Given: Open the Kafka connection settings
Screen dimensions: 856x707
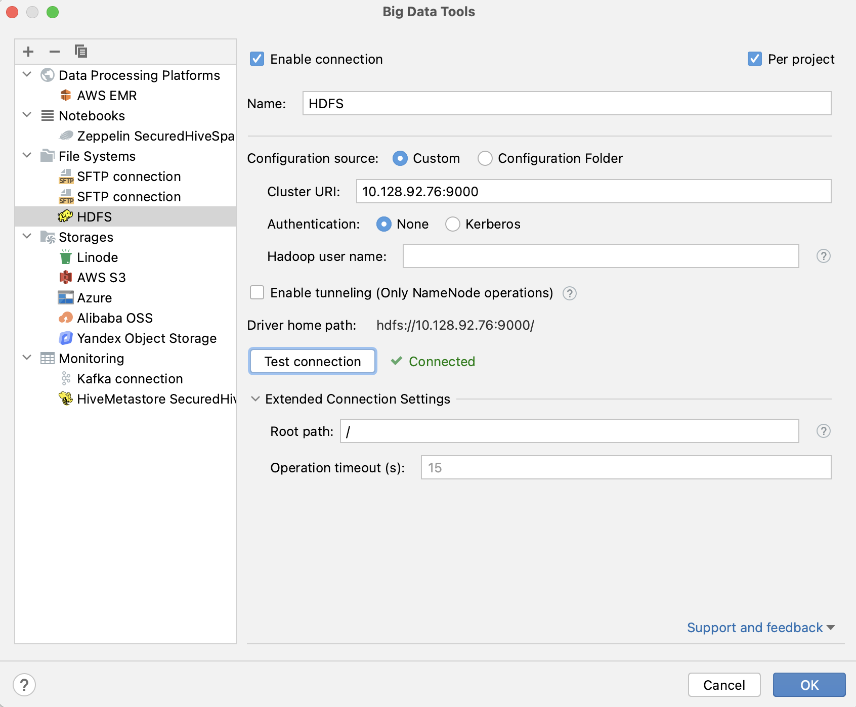Looking at the screenshot, I should pos(129,378).
